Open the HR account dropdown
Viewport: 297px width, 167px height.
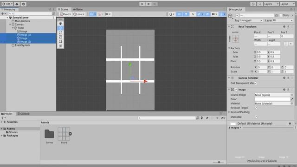point(7,4)
